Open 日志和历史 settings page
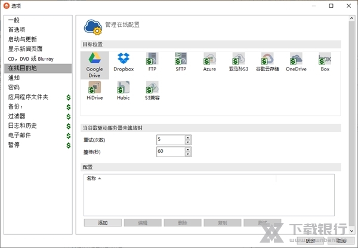 point(38,125)
